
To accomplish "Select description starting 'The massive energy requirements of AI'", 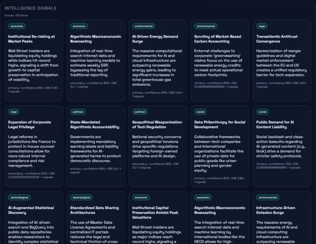I will [x=277, y=232].
